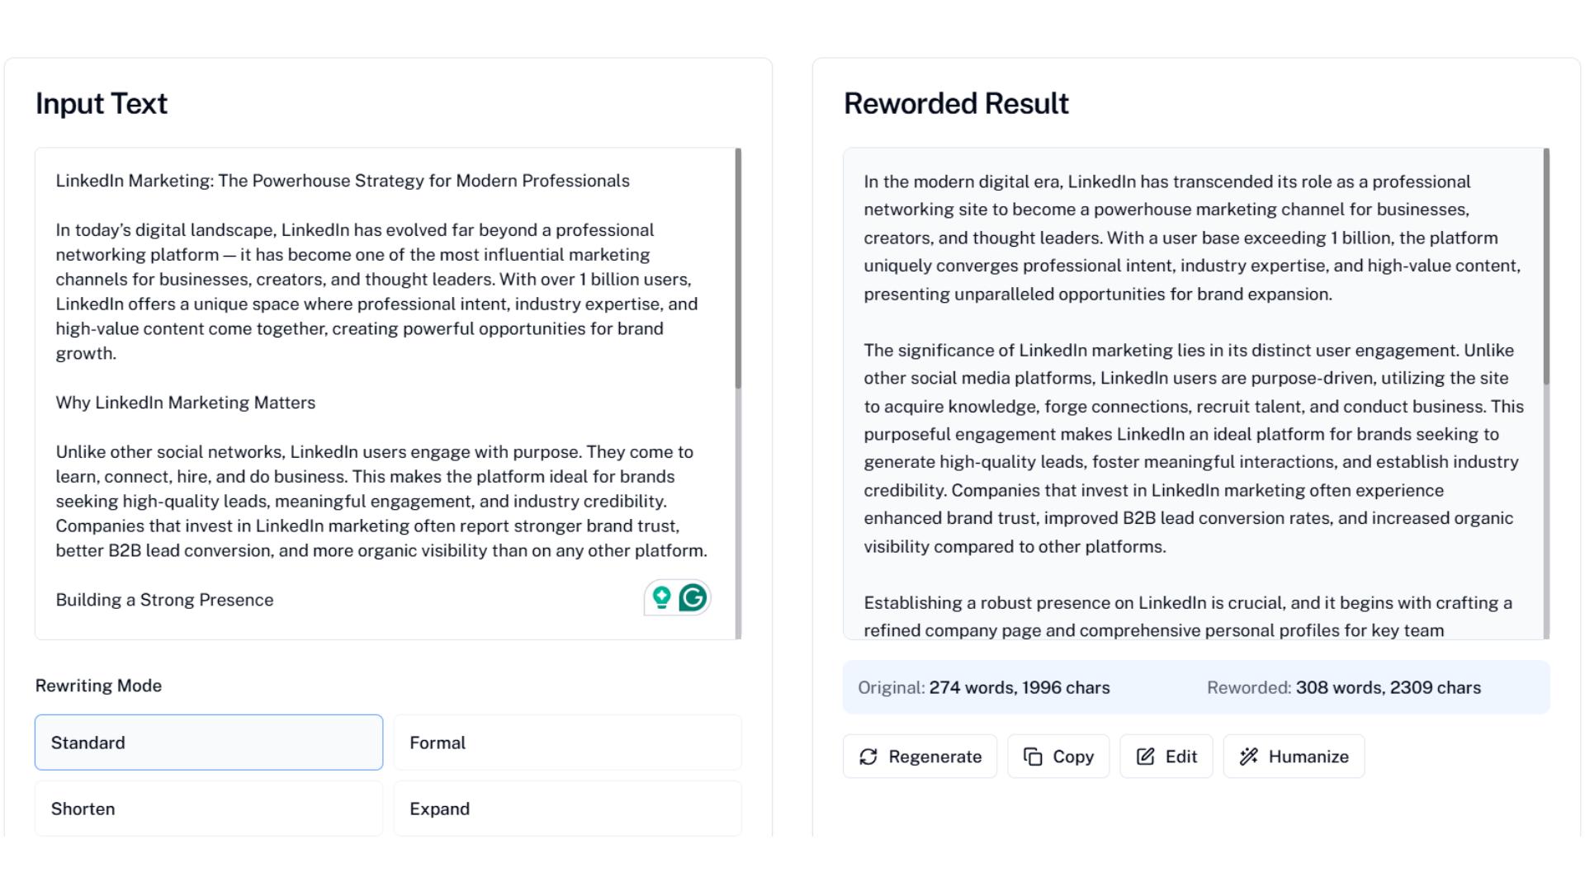The width and height of the screenshot is (1585, 891).
Task: Click the Edit pencil icon
Action: click(x=1146, y=757)
